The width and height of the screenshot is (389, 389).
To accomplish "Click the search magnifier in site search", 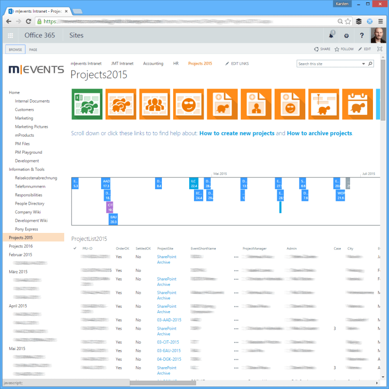I will [x=370, y=64].
